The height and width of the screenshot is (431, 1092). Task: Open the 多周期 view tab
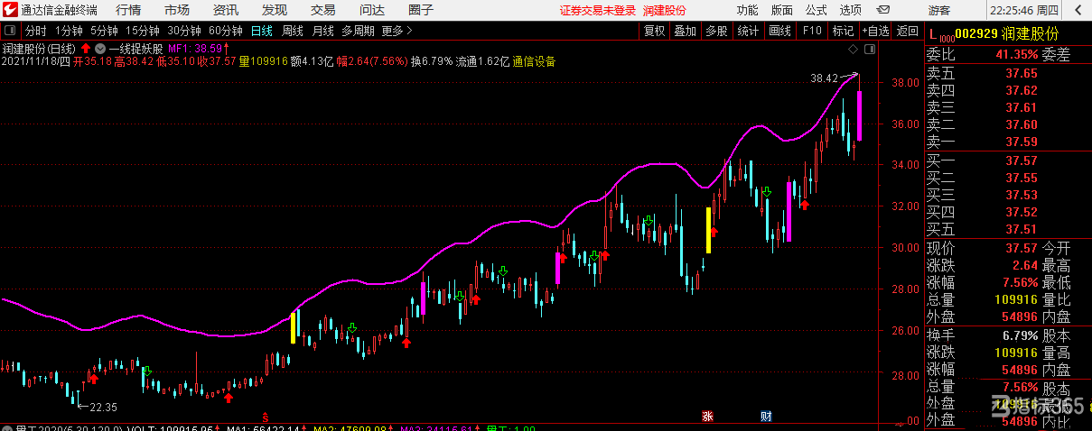pyautogui.click(x=358, y=31)
